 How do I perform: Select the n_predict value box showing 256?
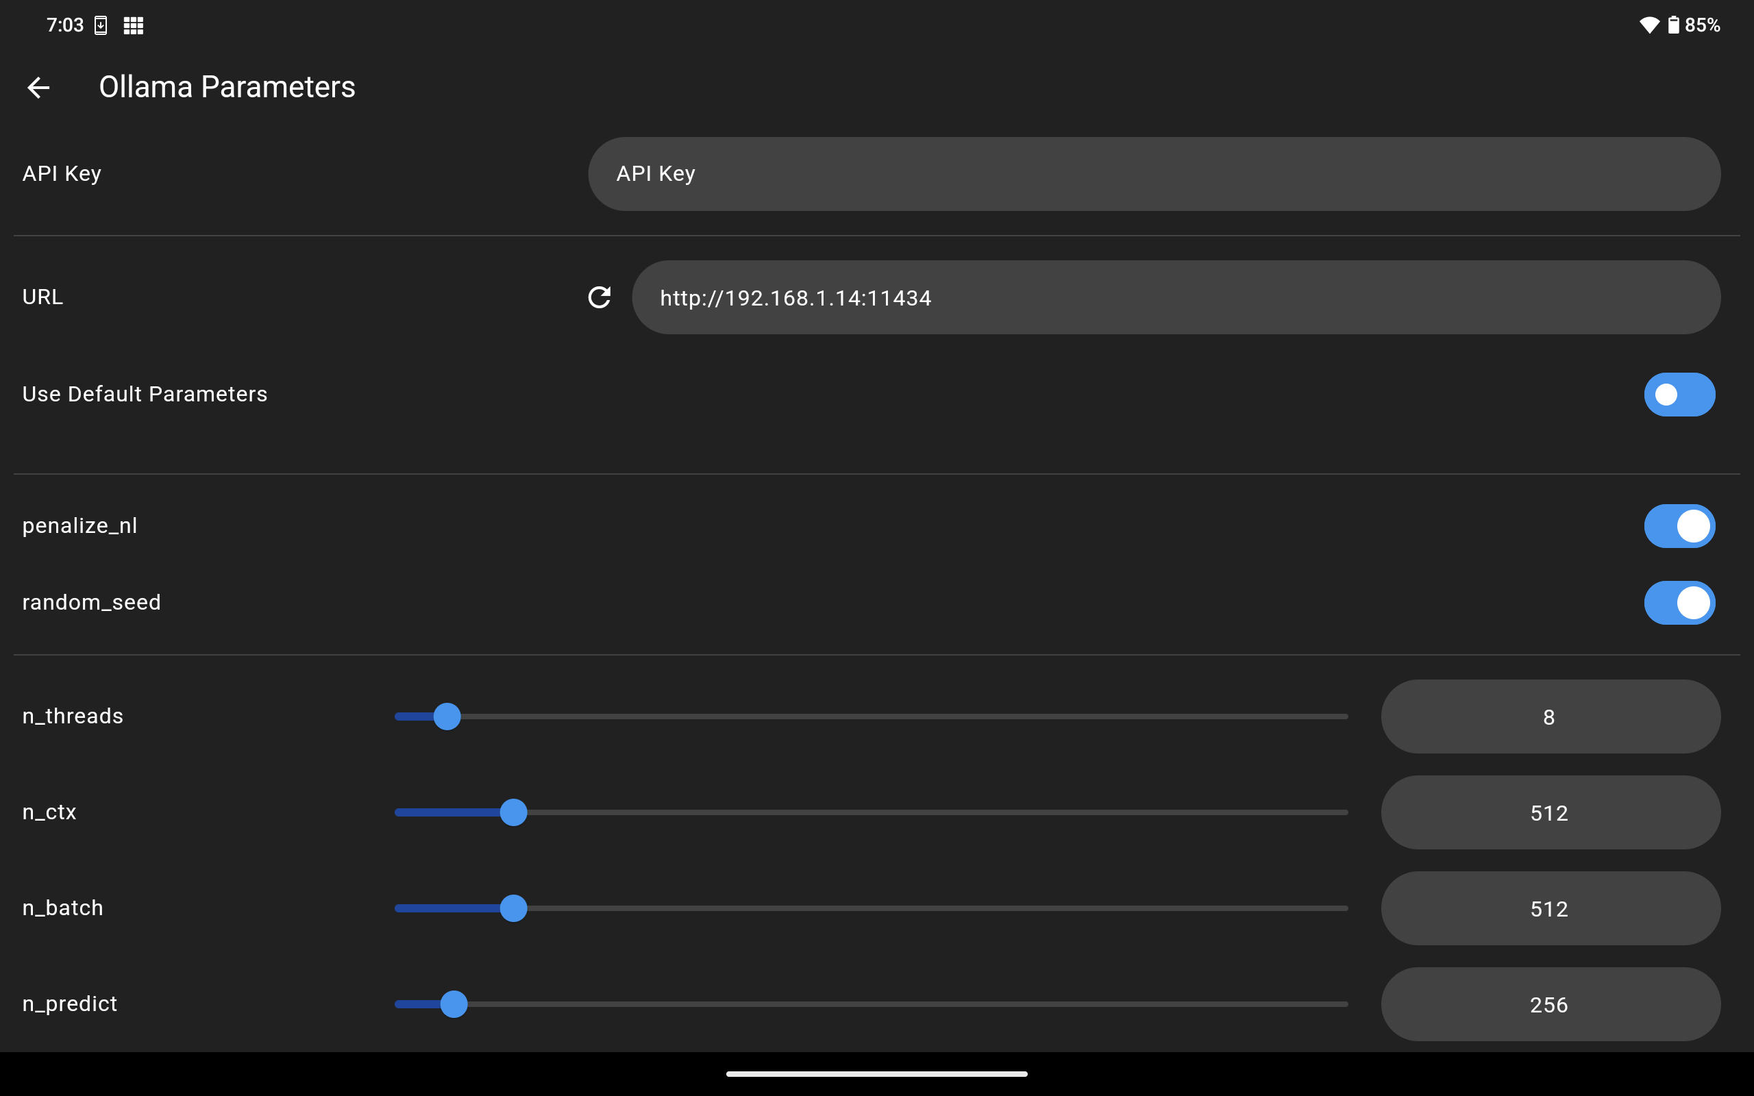[1550, 1004]
